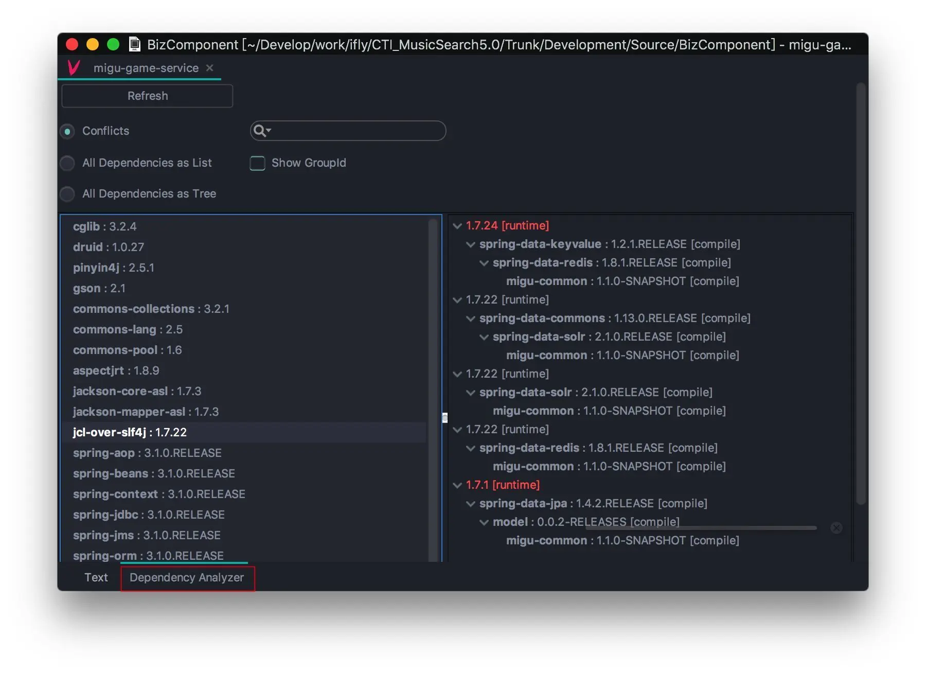Click the Maven icon on the migu-game-service tab
The image size is (926, 673).
pyautogui.click(x=74, y=67)
